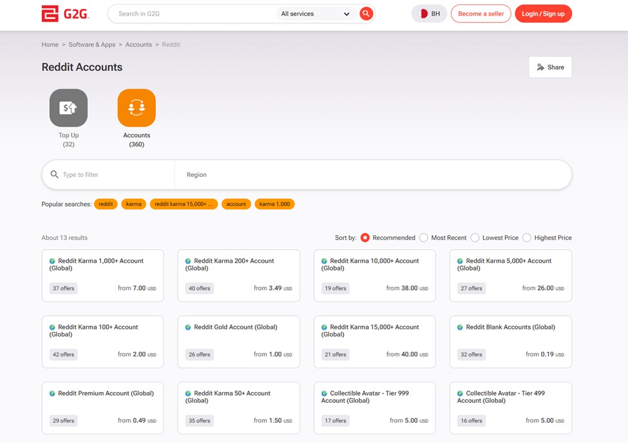Viewport: 628px width, 443px height.
Task: Click the Become a seller button
Action: (x=480, y=14)
